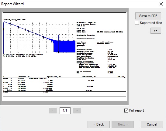Click the Save to PDF button
This screenshot has height=131, width=166.
148,16
